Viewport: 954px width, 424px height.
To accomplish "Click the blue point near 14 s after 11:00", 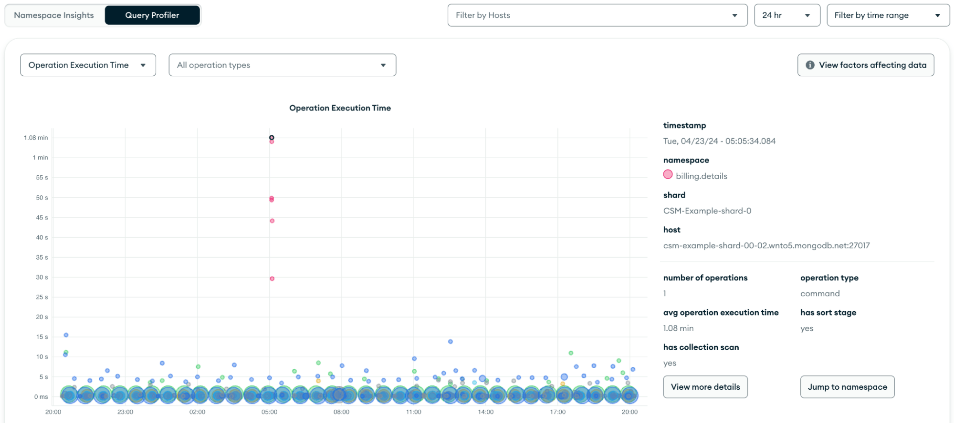I will pyautogui.click(x=451, y=342).
